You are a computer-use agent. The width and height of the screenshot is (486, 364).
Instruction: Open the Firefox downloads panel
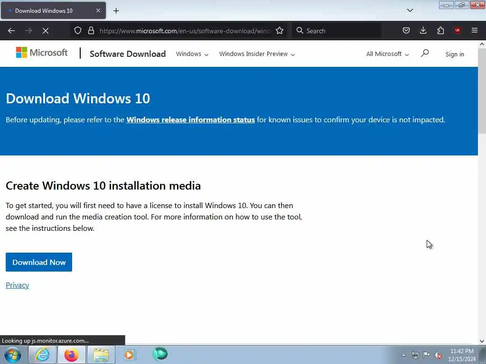[423, 30]
